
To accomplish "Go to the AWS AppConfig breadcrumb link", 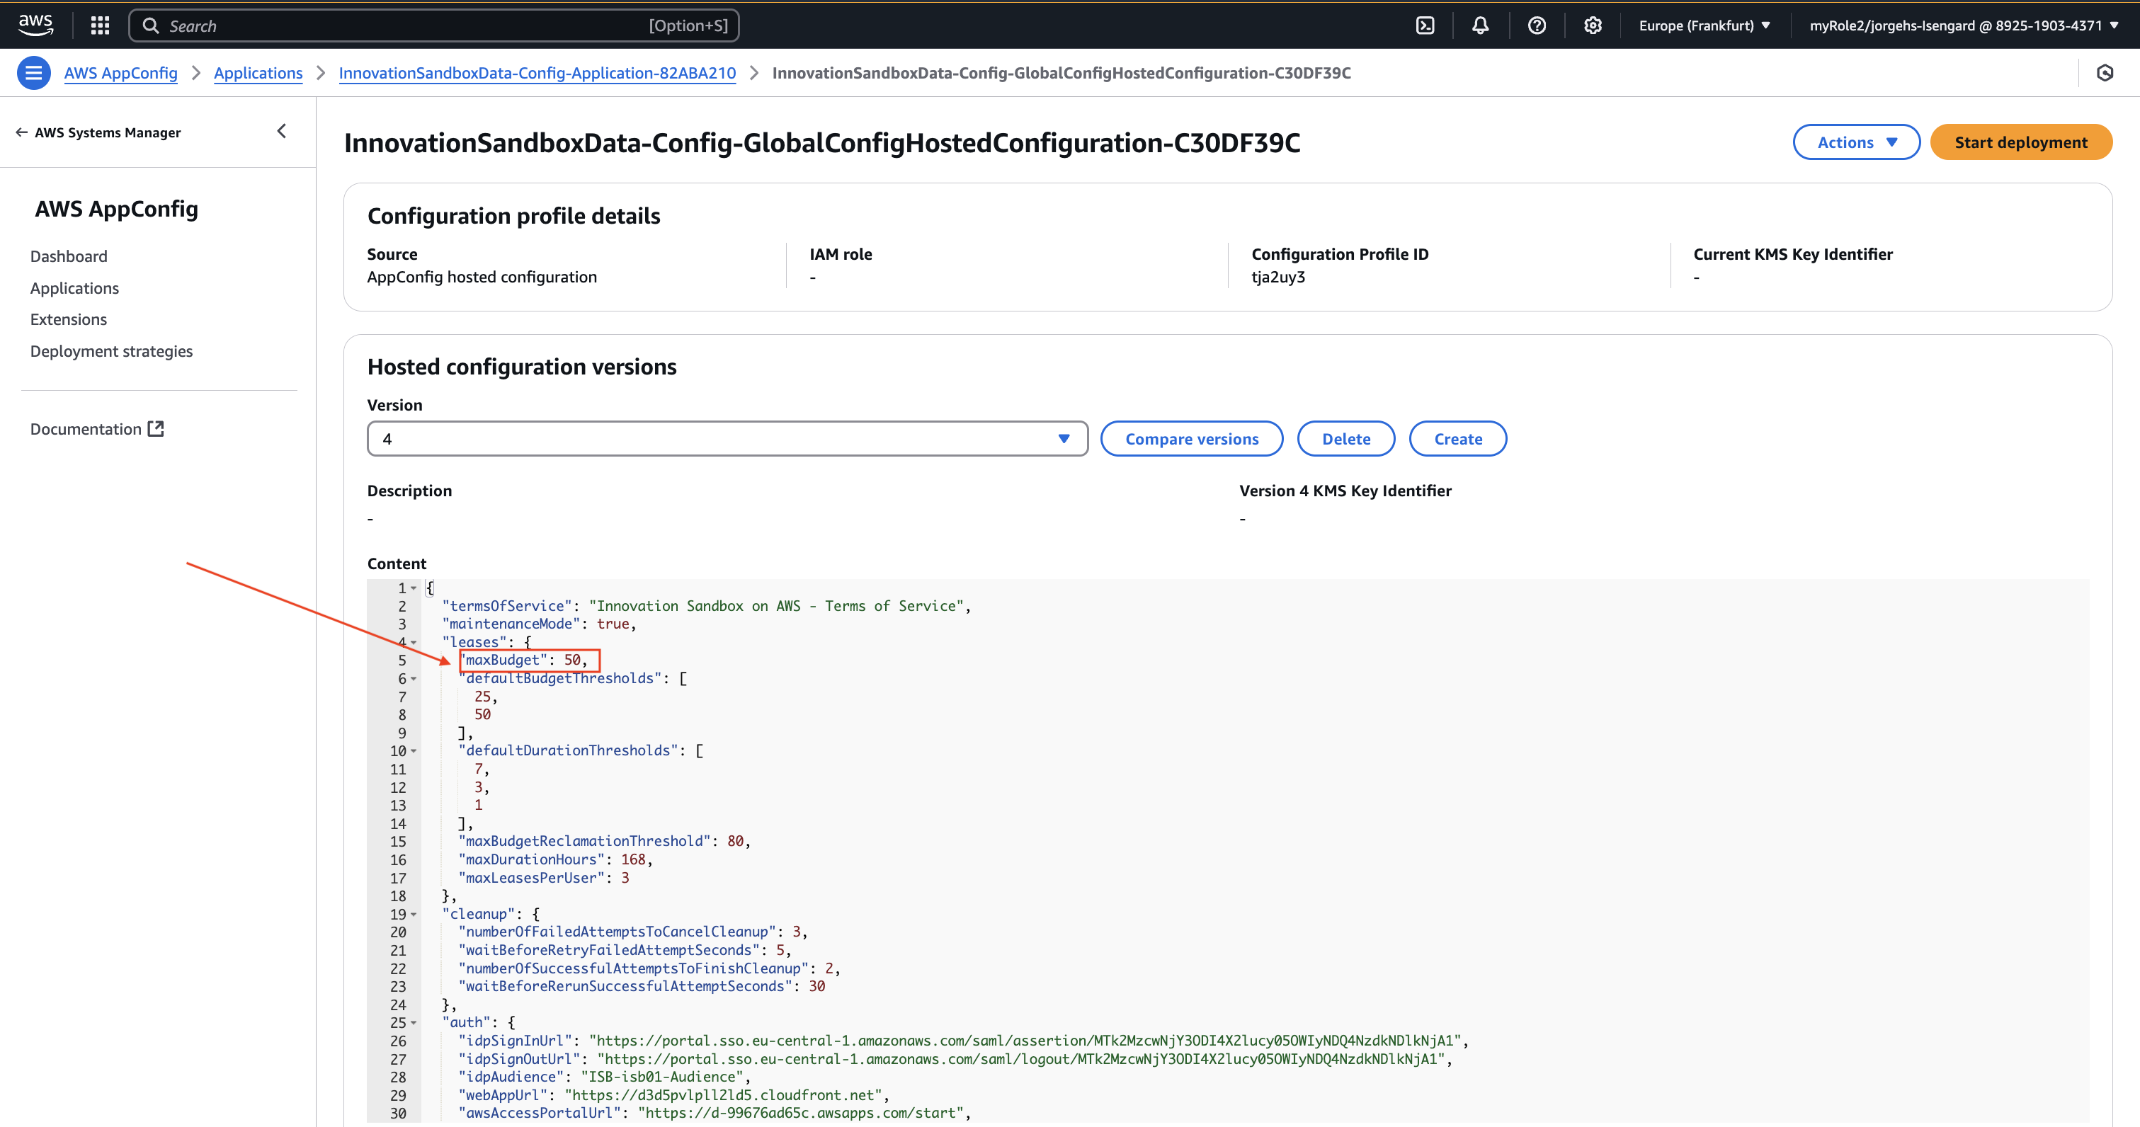I will pos(120,73).
